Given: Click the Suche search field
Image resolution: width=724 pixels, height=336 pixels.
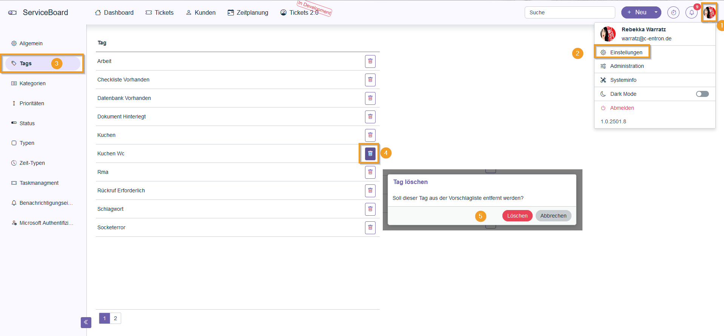Looking at the screenshot, I should click(x=570, y=12).
